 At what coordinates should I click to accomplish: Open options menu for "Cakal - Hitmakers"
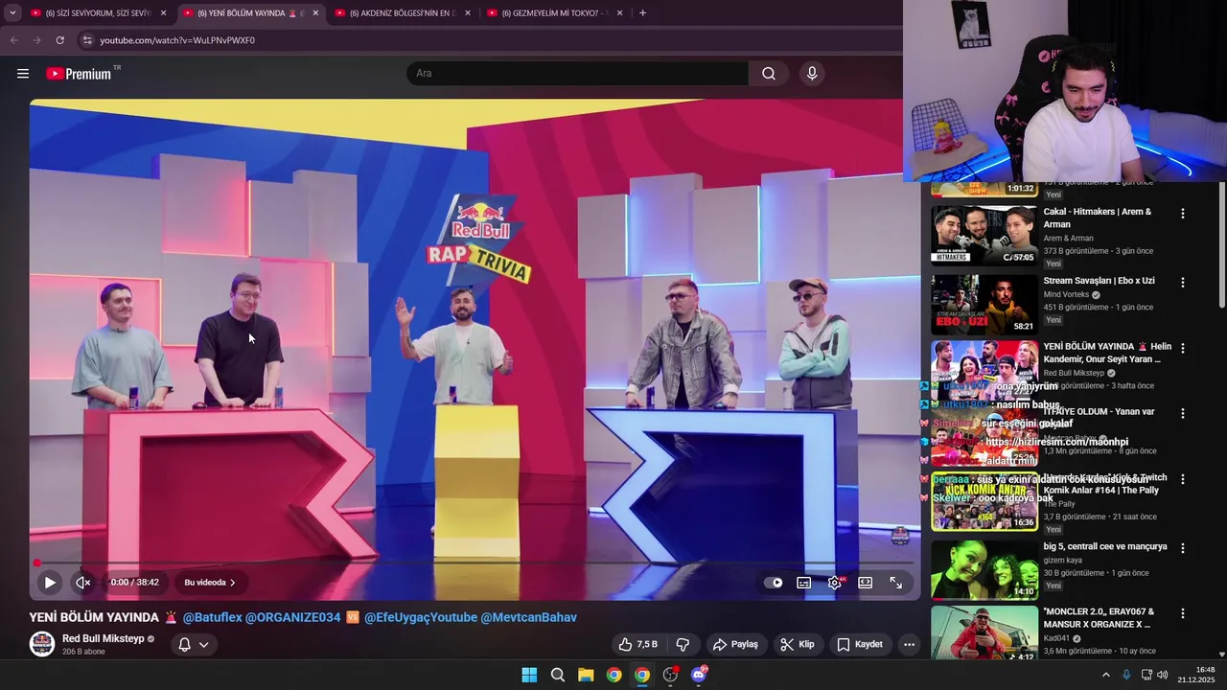[1182, 214]
